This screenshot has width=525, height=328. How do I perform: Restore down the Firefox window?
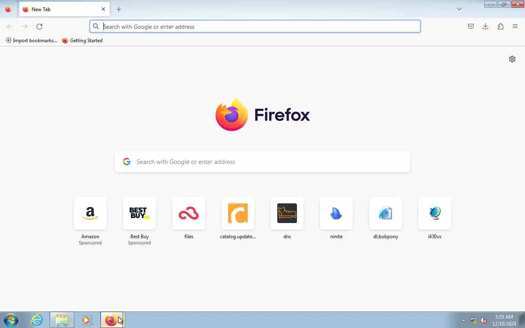504,5
